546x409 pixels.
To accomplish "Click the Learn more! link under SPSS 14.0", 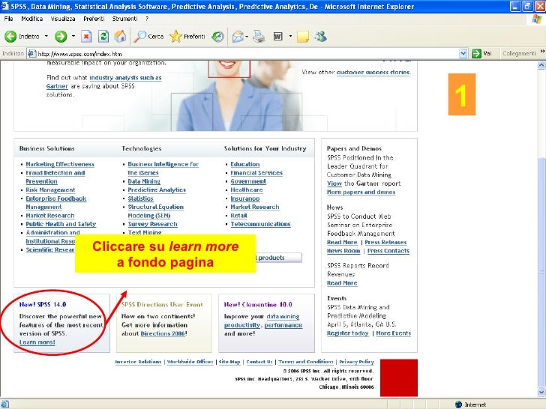I will pos(37,342).
